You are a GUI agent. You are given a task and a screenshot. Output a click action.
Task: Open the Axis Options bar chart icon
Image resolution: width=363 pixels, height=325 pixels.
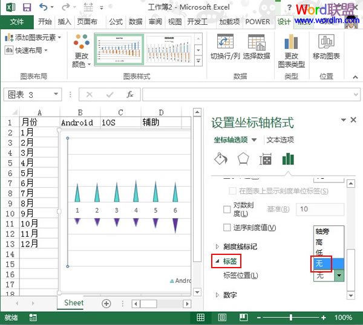tap(288, 159)
